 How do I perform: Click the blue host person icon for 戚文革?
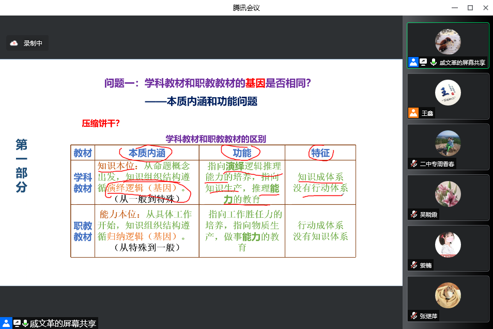point(413,63)
